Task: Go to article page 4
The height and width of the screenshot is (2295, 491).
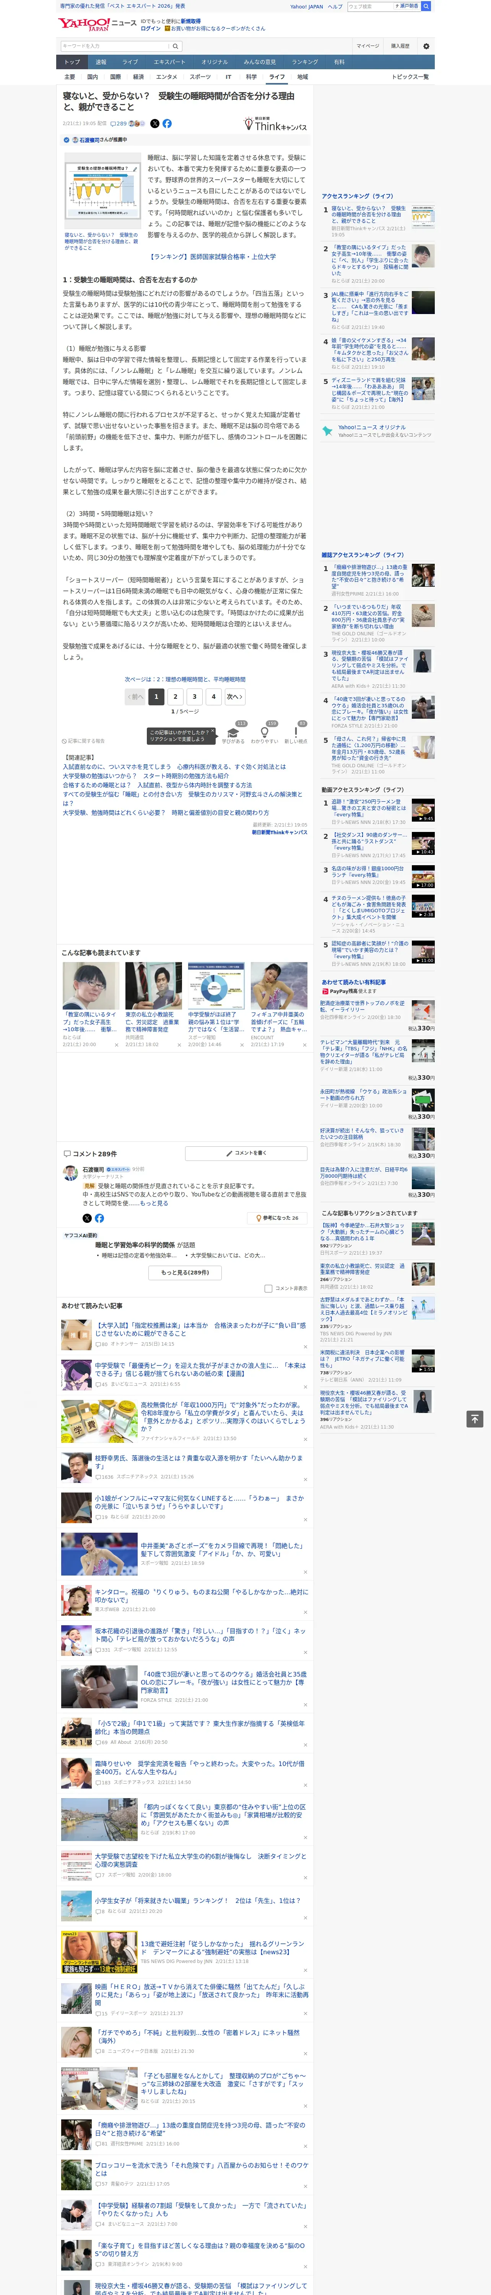Action: tap(213, 697)
